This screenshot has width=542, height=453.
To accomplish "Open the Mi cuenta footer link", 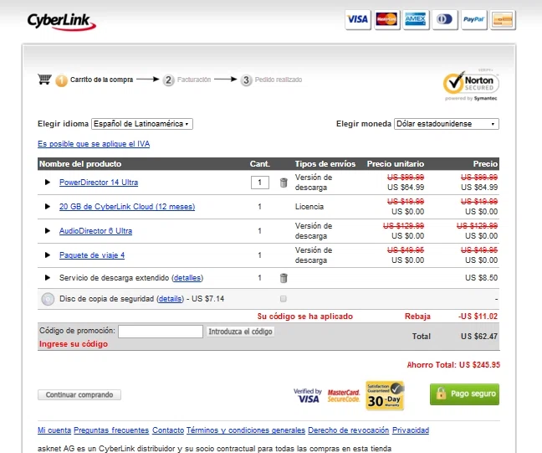I will 54,430.
